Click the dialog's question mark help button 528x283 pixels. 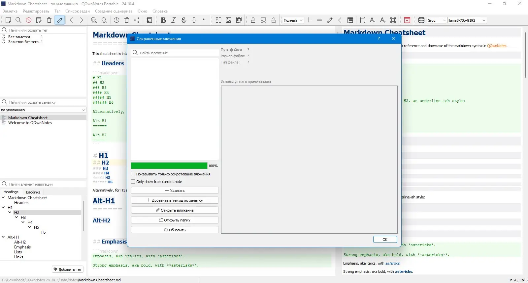379,39
